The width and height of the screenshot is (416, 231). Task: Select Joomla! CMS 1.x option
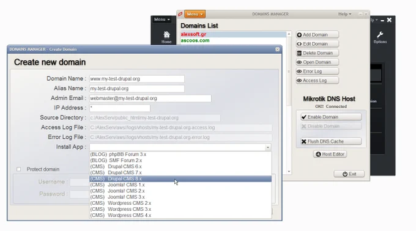pos(180,185)
